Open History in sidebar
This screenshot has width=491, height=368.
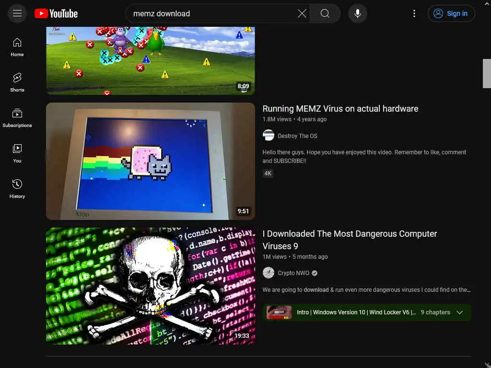pos(17,189)
